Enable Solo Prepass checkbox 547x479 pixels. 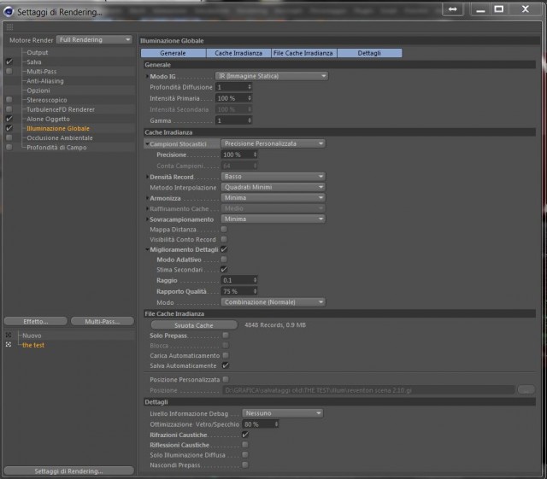click(226, 336)
